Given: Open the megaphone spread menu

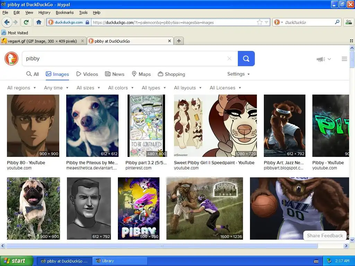Looking at the screenshot, I should (323, 59).
